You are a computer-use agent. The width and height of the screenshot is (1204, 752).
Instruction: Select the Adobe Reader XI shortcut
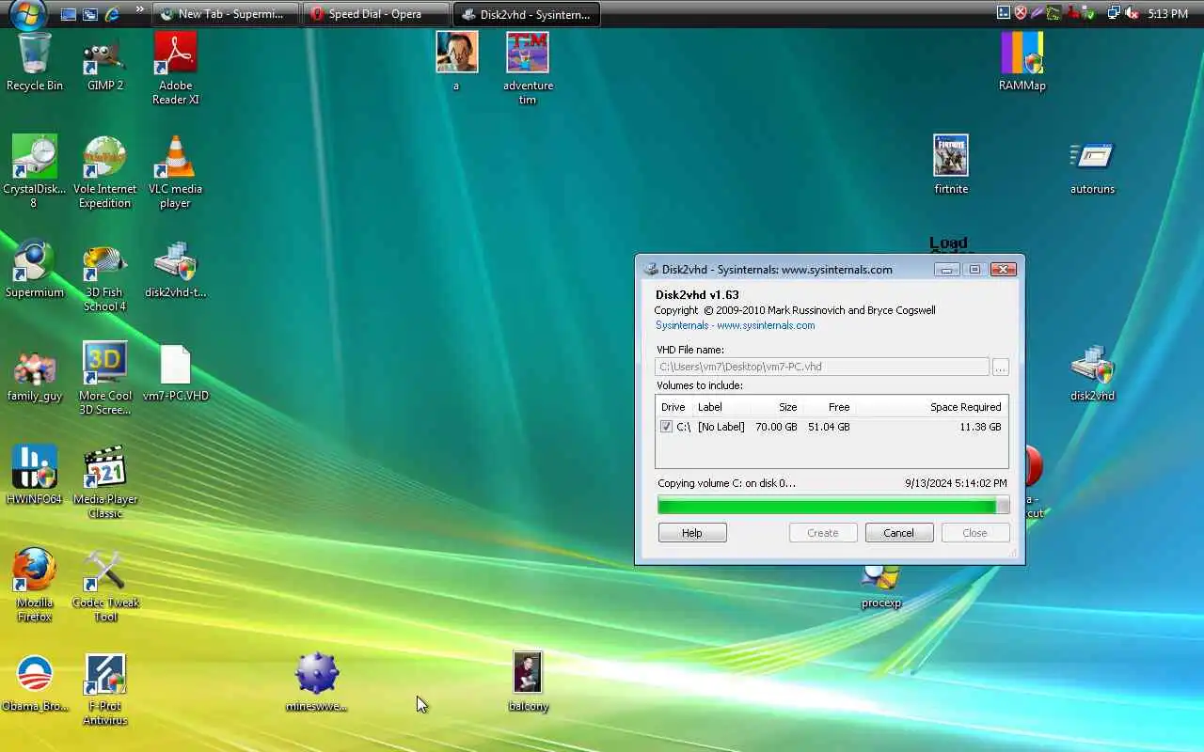point(175,68)
